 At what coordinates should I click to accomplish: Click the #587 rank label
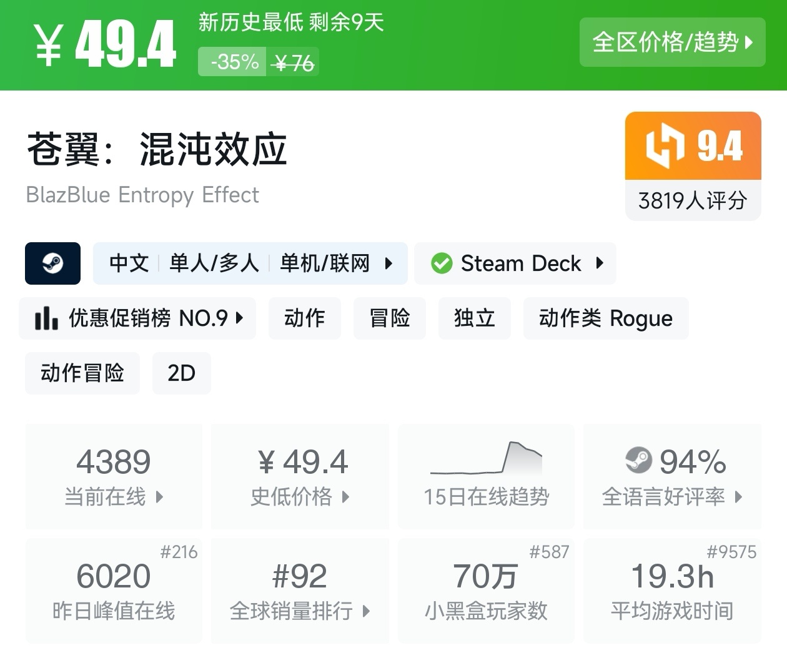tap(550, 552)
